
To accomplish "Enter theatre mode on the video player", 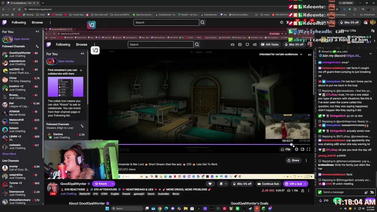I will [302, 149].
